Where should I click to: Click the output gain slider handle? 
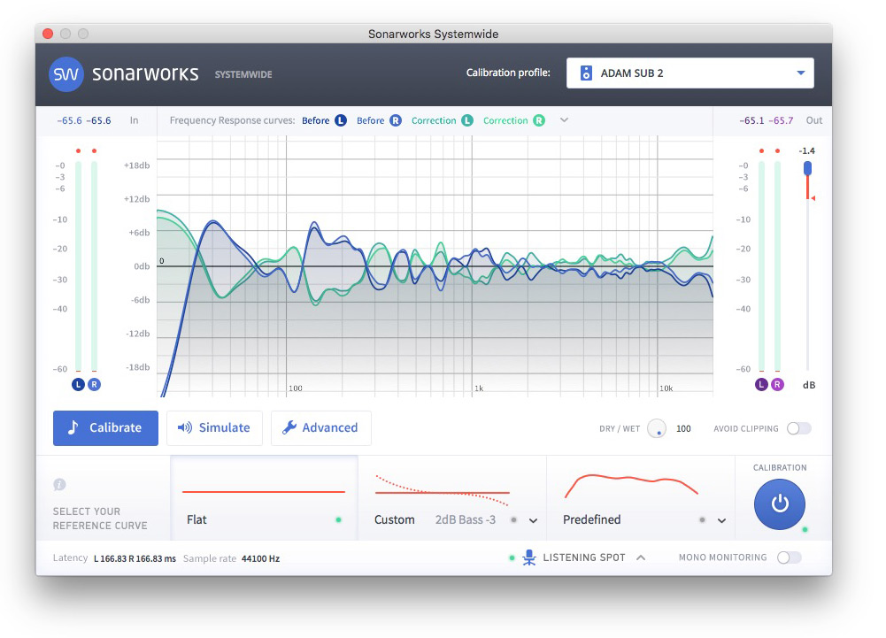[807, 168]
